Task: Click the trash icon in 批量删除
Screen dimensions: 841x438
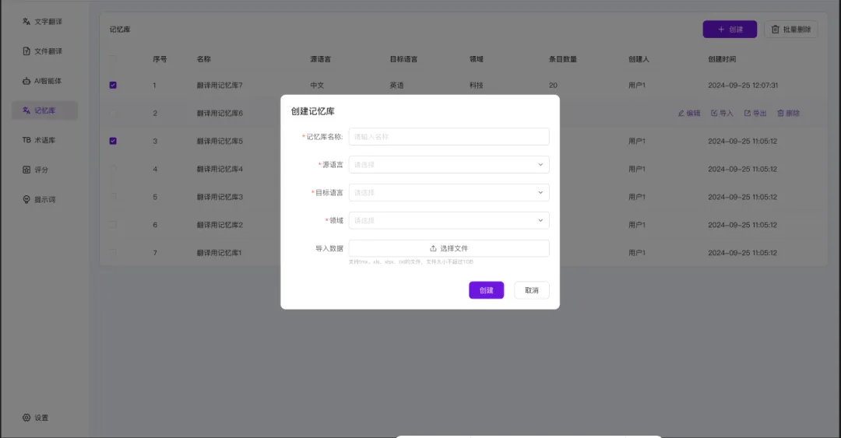Action: pyautogui.click(x=775, y=30)
